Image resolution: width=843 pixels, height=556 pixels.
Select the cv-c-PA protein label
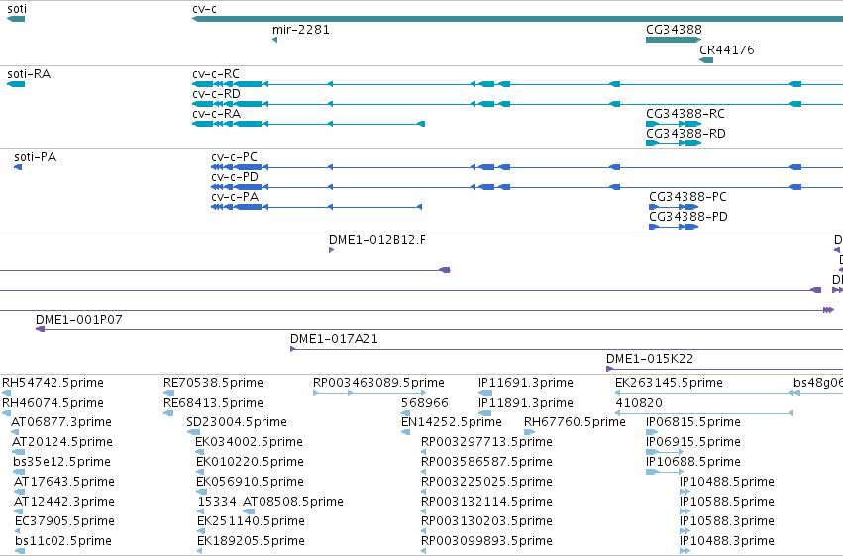(x=235, y=197)
